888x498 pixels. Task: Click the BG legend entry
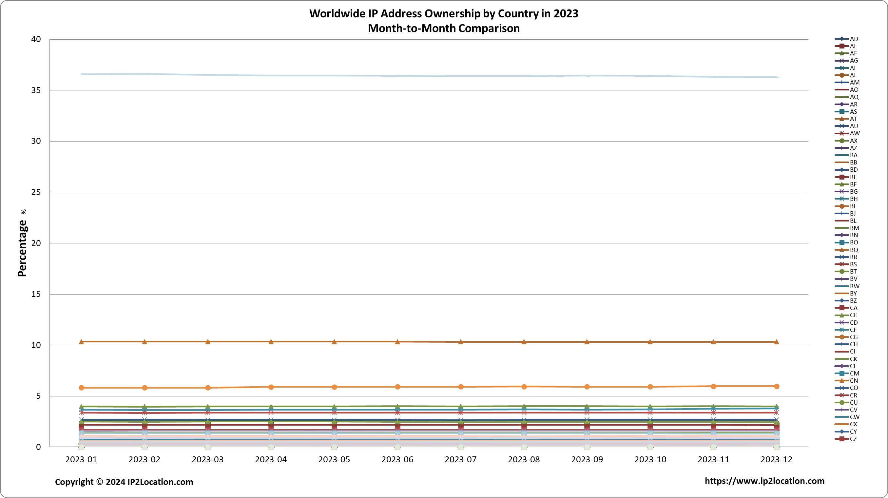pyautogui.click(x=846, y=192)
